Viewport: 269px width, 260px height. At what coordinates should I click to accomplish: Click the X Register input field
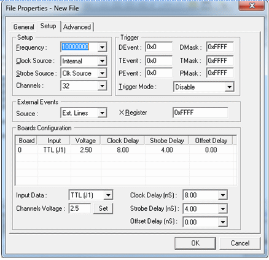pos(200,112)
